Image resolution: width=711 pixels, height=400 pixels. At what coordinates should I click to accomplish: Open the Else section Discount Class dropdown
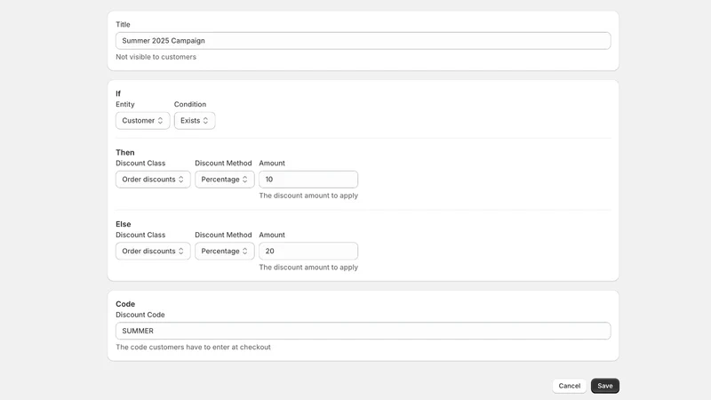[153, 252]
